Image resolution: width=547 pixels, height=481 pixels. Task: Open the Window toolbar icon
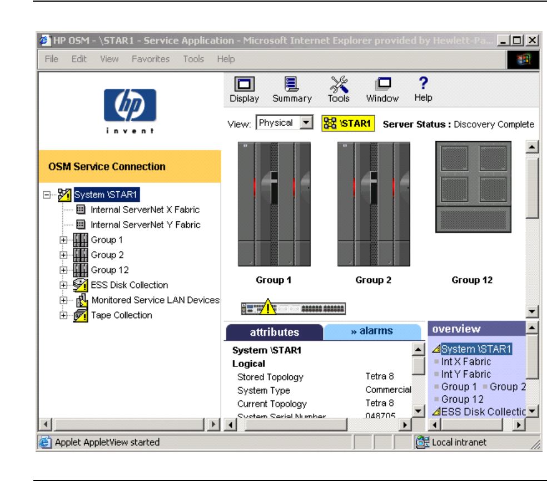pyautogui.click(x=382, y=85)
